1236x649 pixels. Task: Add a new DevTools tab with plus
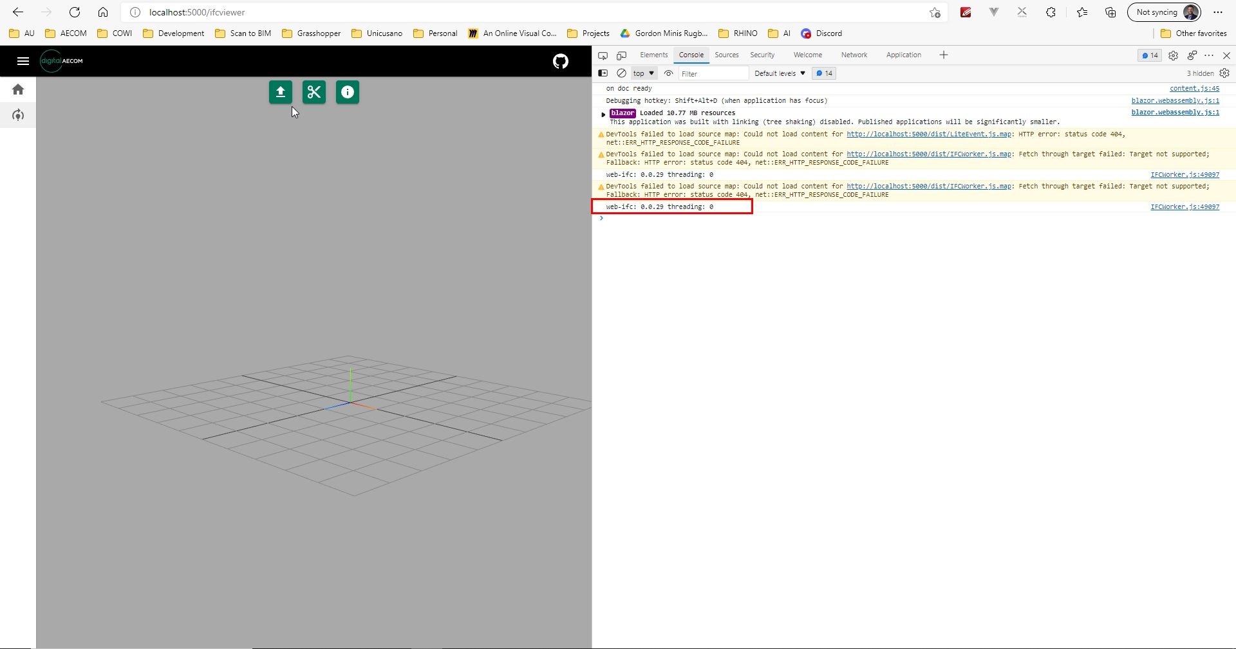pyautogui.click(x=944, y=55)
